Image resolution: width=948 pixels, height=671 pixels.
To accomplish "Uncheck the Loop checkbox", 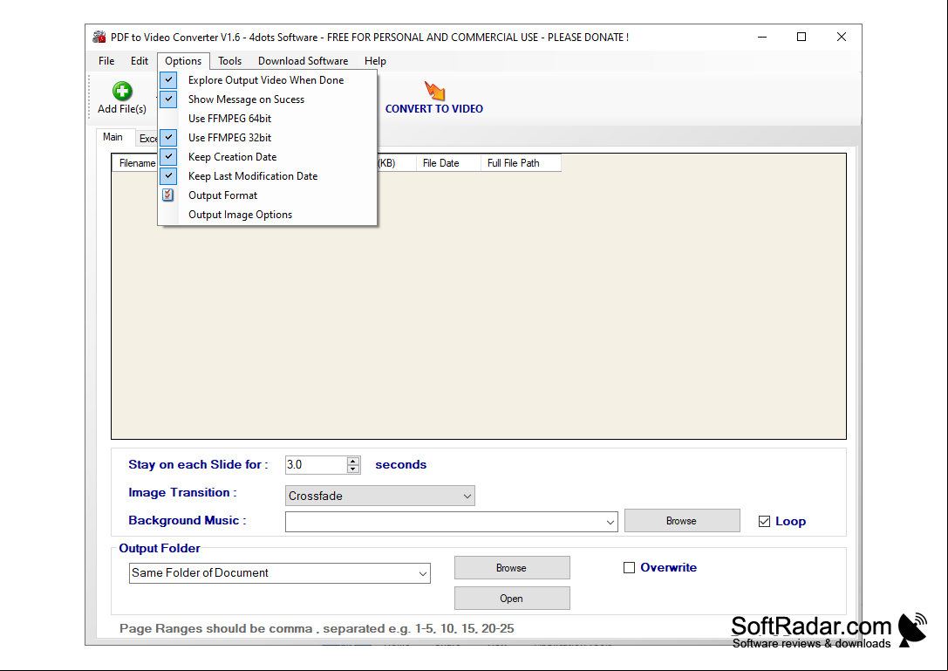I will [x=764, y=522].
